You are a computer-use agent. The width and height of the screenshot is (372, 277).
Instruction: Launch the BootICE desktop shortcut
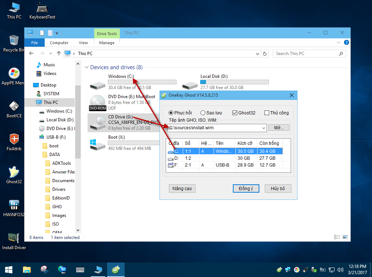point(14,109)
